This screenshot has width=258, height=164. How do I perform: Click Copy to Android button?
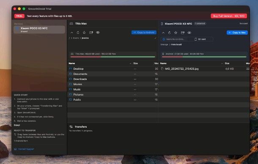point(144,33)
